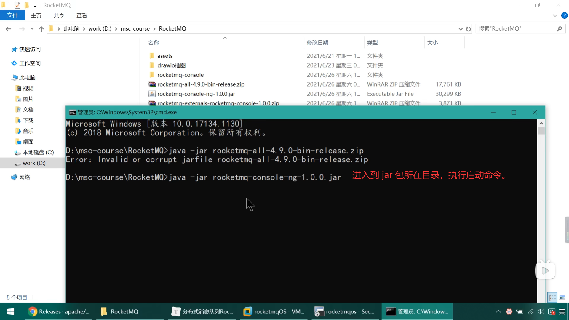Click msc-course in breadcrumb path
Viewport: 569px width, 320px height.
point(135,29)
